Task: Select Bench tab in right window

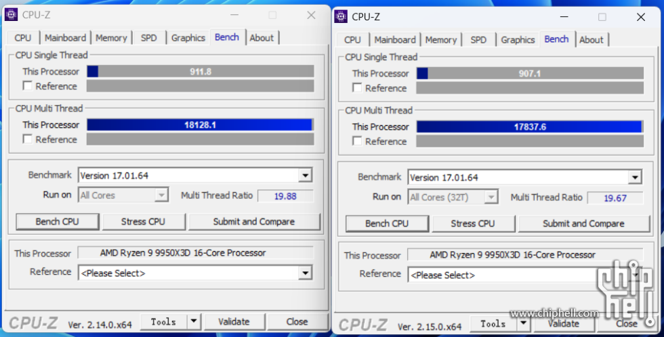Action: [557, 39]
